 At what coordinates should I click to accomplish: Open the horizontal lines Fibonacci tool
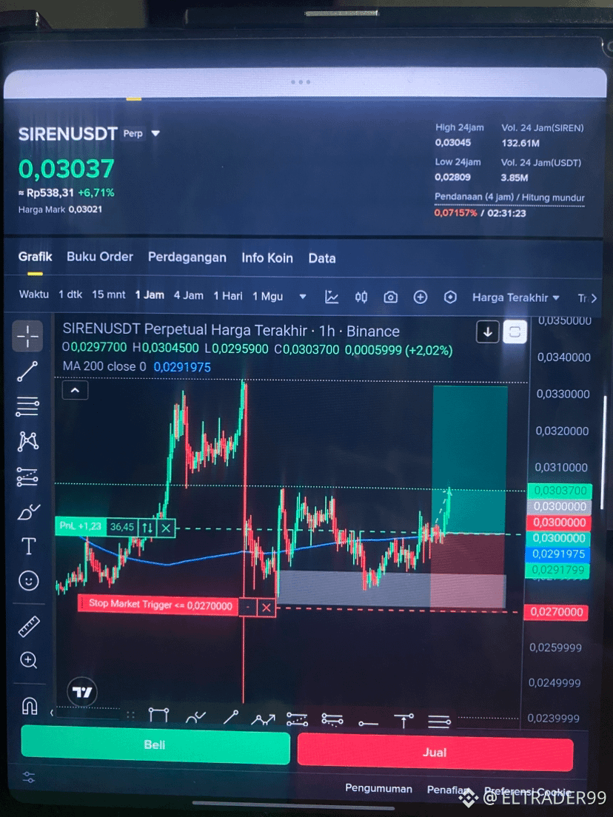[27, 406]
